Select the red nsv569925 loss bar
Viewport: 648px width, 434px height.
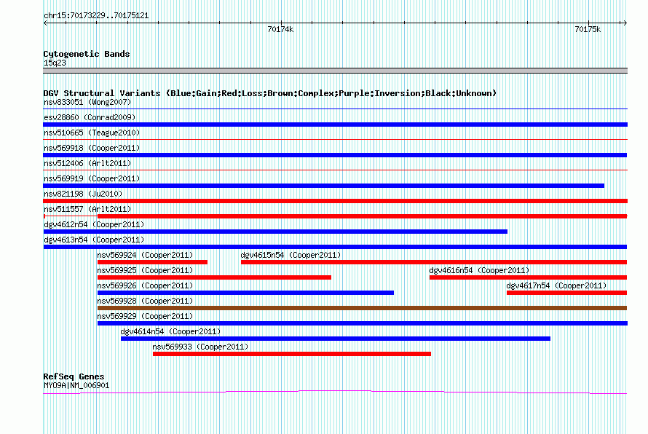click(x=215, y=277)
